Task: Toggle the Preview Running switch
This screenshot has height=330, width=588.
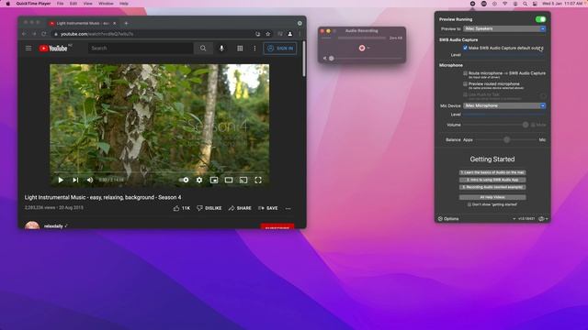Action: point(540,19)
